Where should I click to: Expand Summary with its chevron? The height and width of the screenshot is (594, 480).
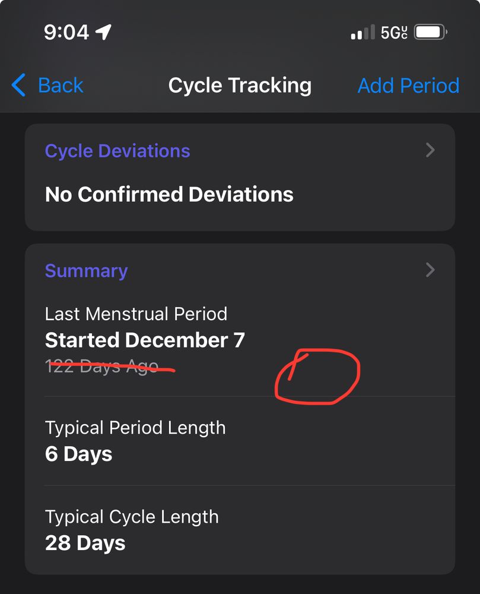430,270
